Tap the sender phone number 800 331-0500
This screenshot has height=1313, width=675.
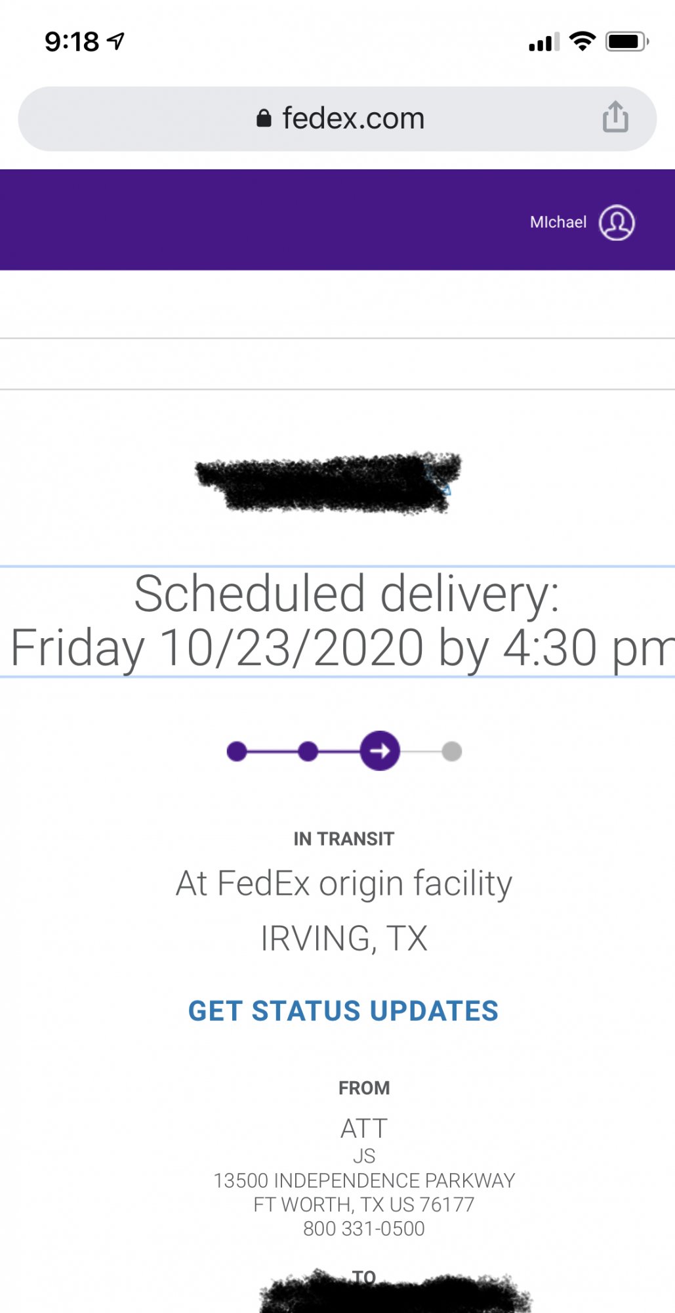click(364, 1228)
